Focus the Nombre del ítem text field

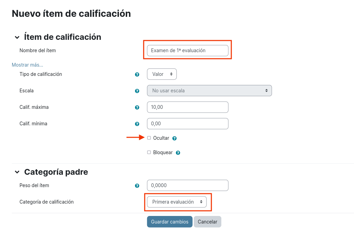(x=188, y=50)
